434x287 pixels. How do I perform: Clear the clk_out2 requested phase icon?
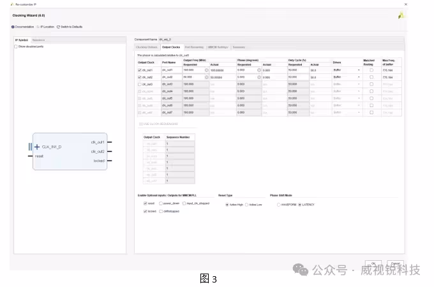tap(259, 77)
